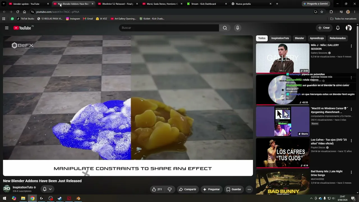Open Steam from the taskbar
Screen dimensions: 359x202
pyautogui.click(x=60, y=198)
